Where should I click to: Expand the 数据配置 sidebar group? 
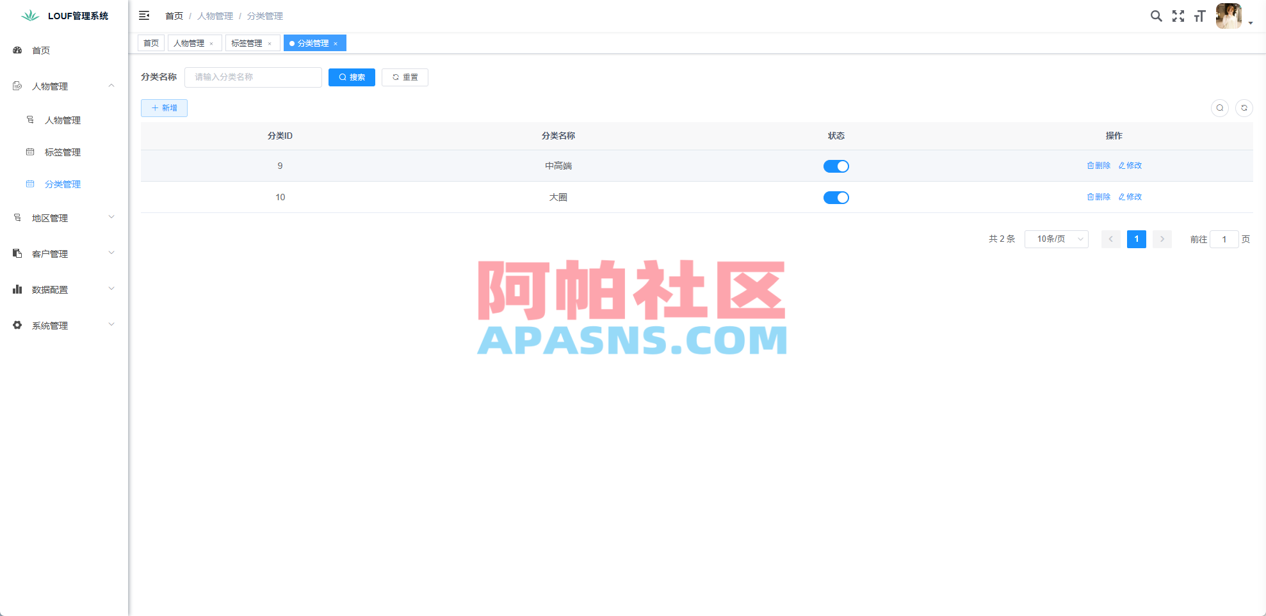click(64, 290)
